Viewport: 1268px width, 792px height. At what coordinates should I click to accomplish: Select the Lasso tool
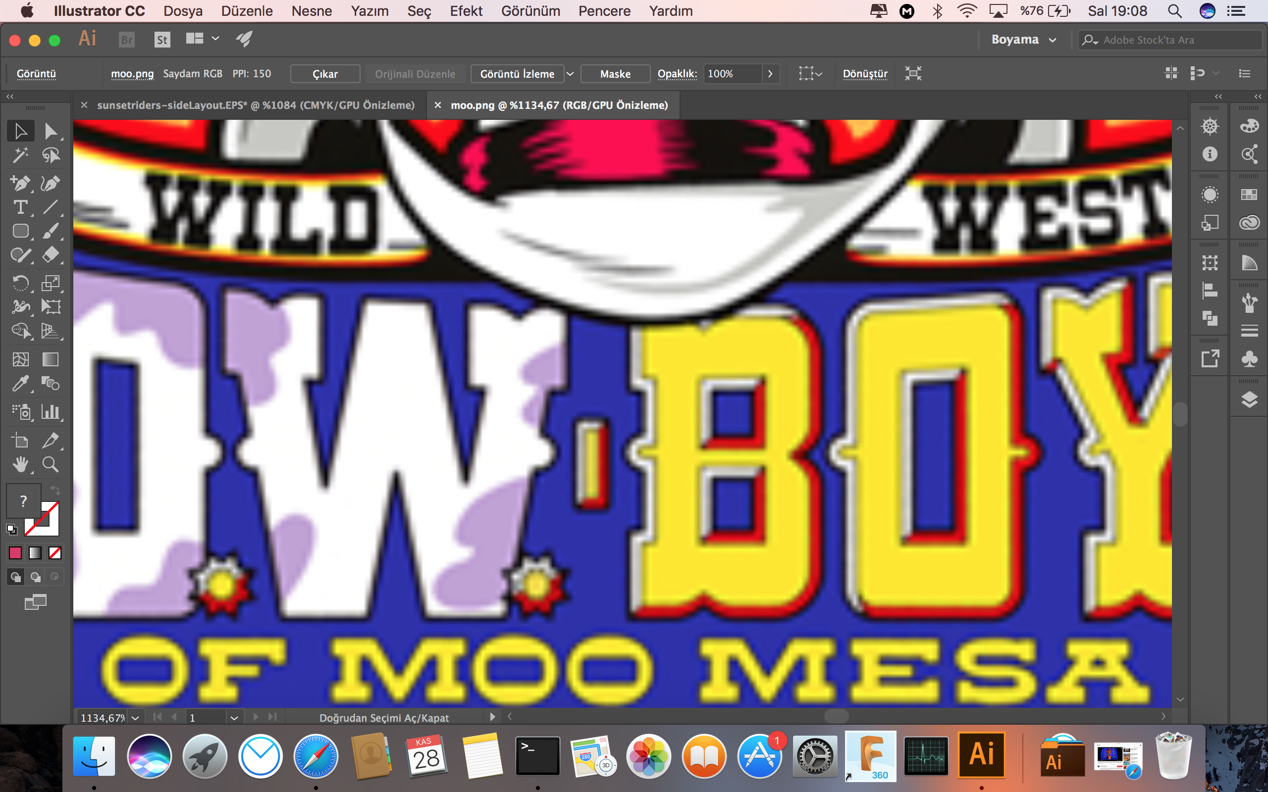tap(51, 155)
